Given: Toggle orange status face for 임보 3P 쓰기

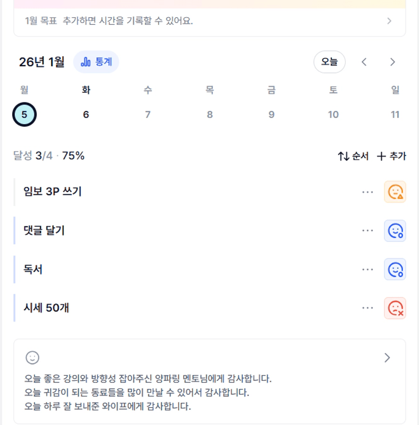Looking at the screenshot, I should (395, 192).
